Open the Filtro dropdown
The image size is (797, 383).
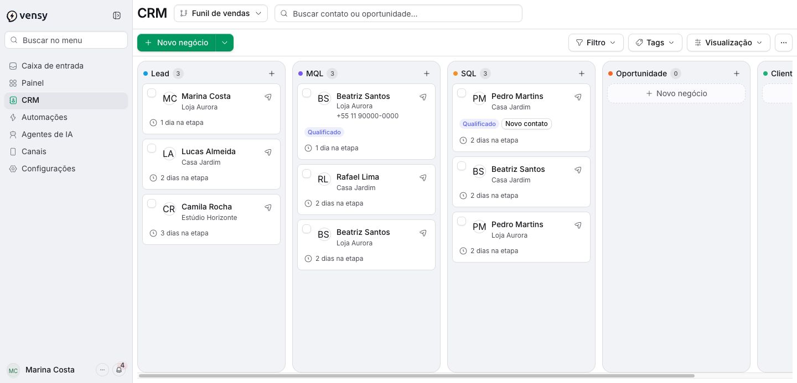(596, 43)
